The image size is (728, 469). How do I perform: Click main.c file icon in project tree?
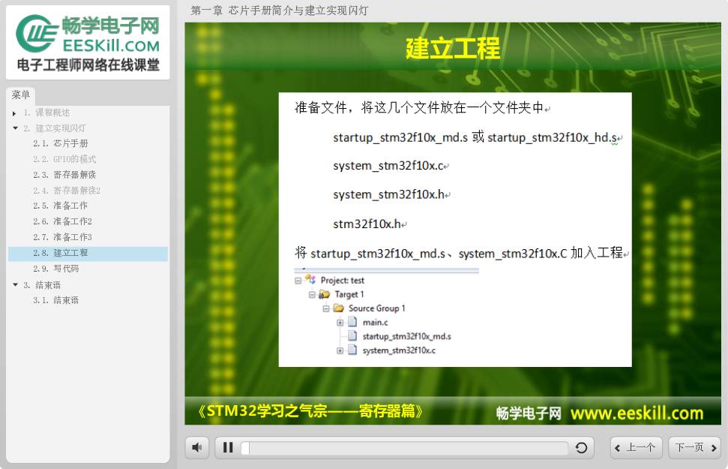click(x=352, y=322)
